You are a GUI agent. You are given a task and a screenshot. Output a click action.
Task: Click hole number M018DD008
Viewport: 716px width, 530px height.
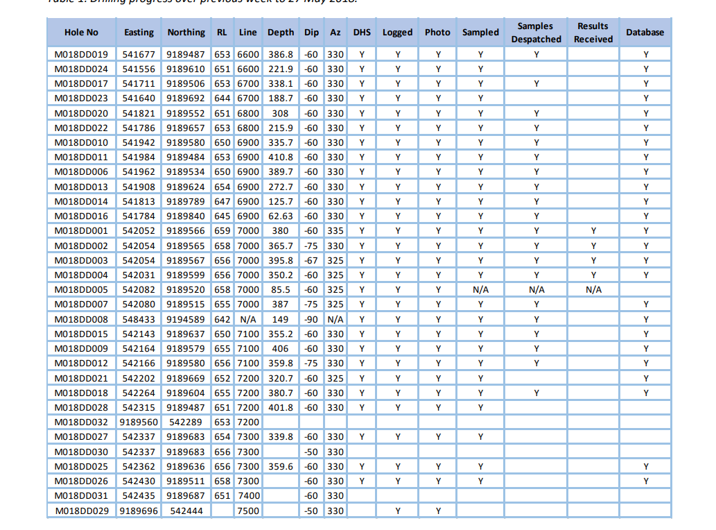point(81,319)
